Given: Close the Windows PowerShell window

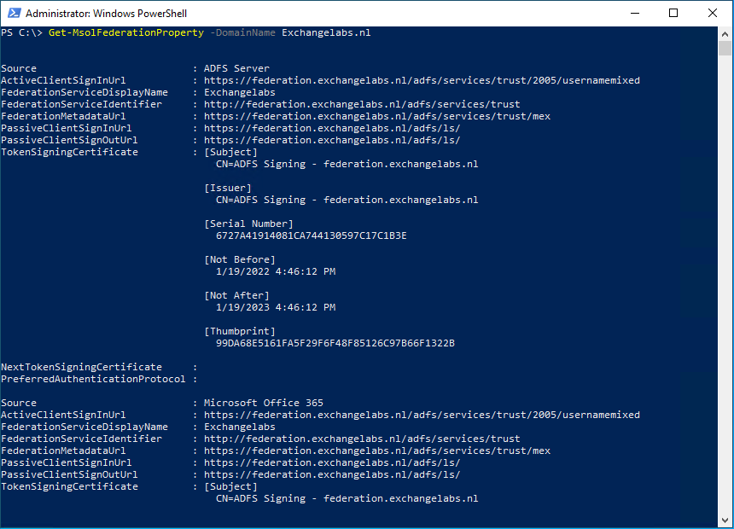Looking at the screenshot, I should pos(713,14).
